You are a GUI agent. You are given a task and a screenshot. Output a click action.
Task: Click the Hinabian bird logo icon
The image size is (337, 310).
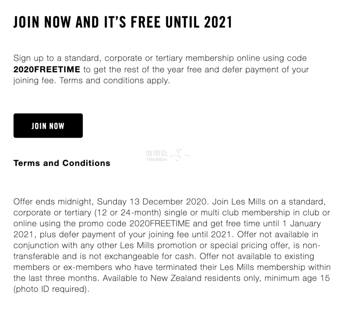[x=180, y=155]
